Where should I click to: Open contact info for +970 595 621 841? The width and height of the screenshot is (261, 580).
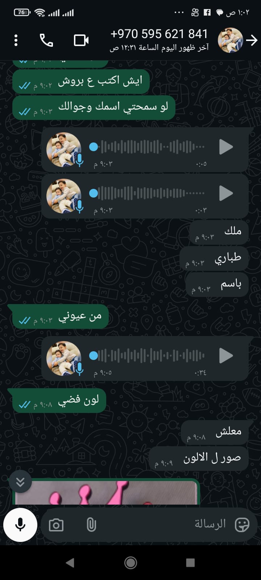coord(159,40)
